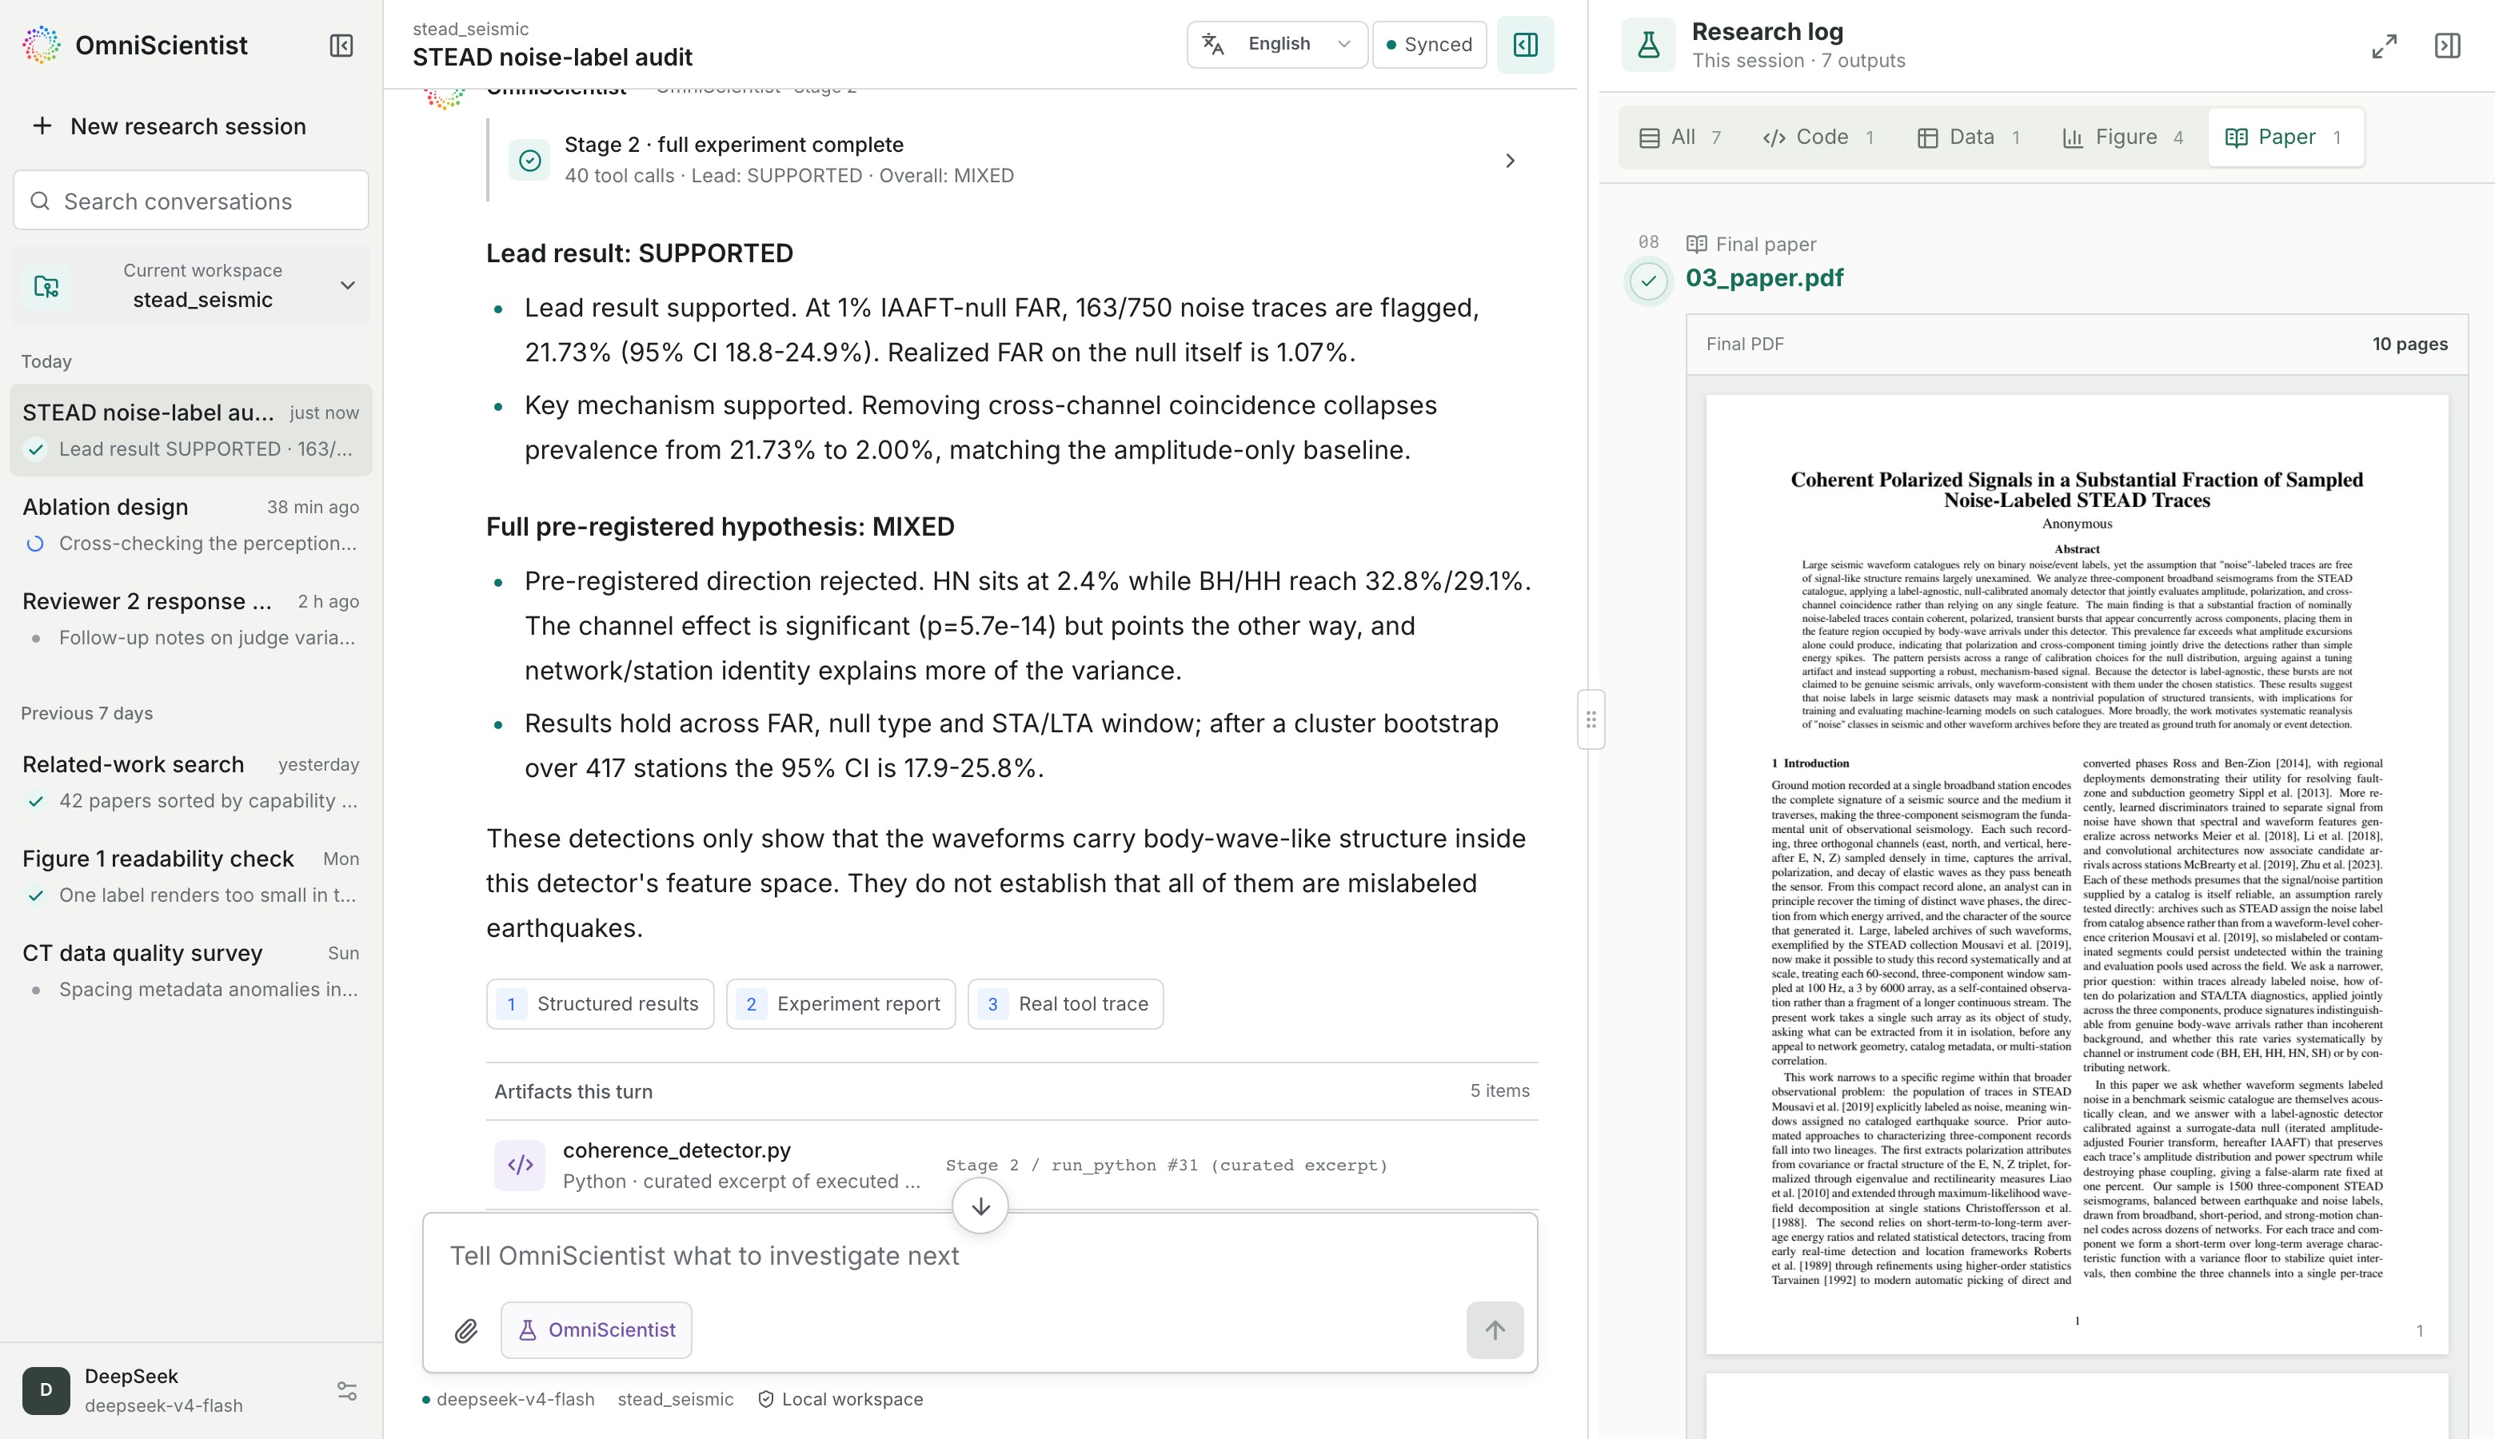Send message with the up-arrow button

point(1495,1330)
